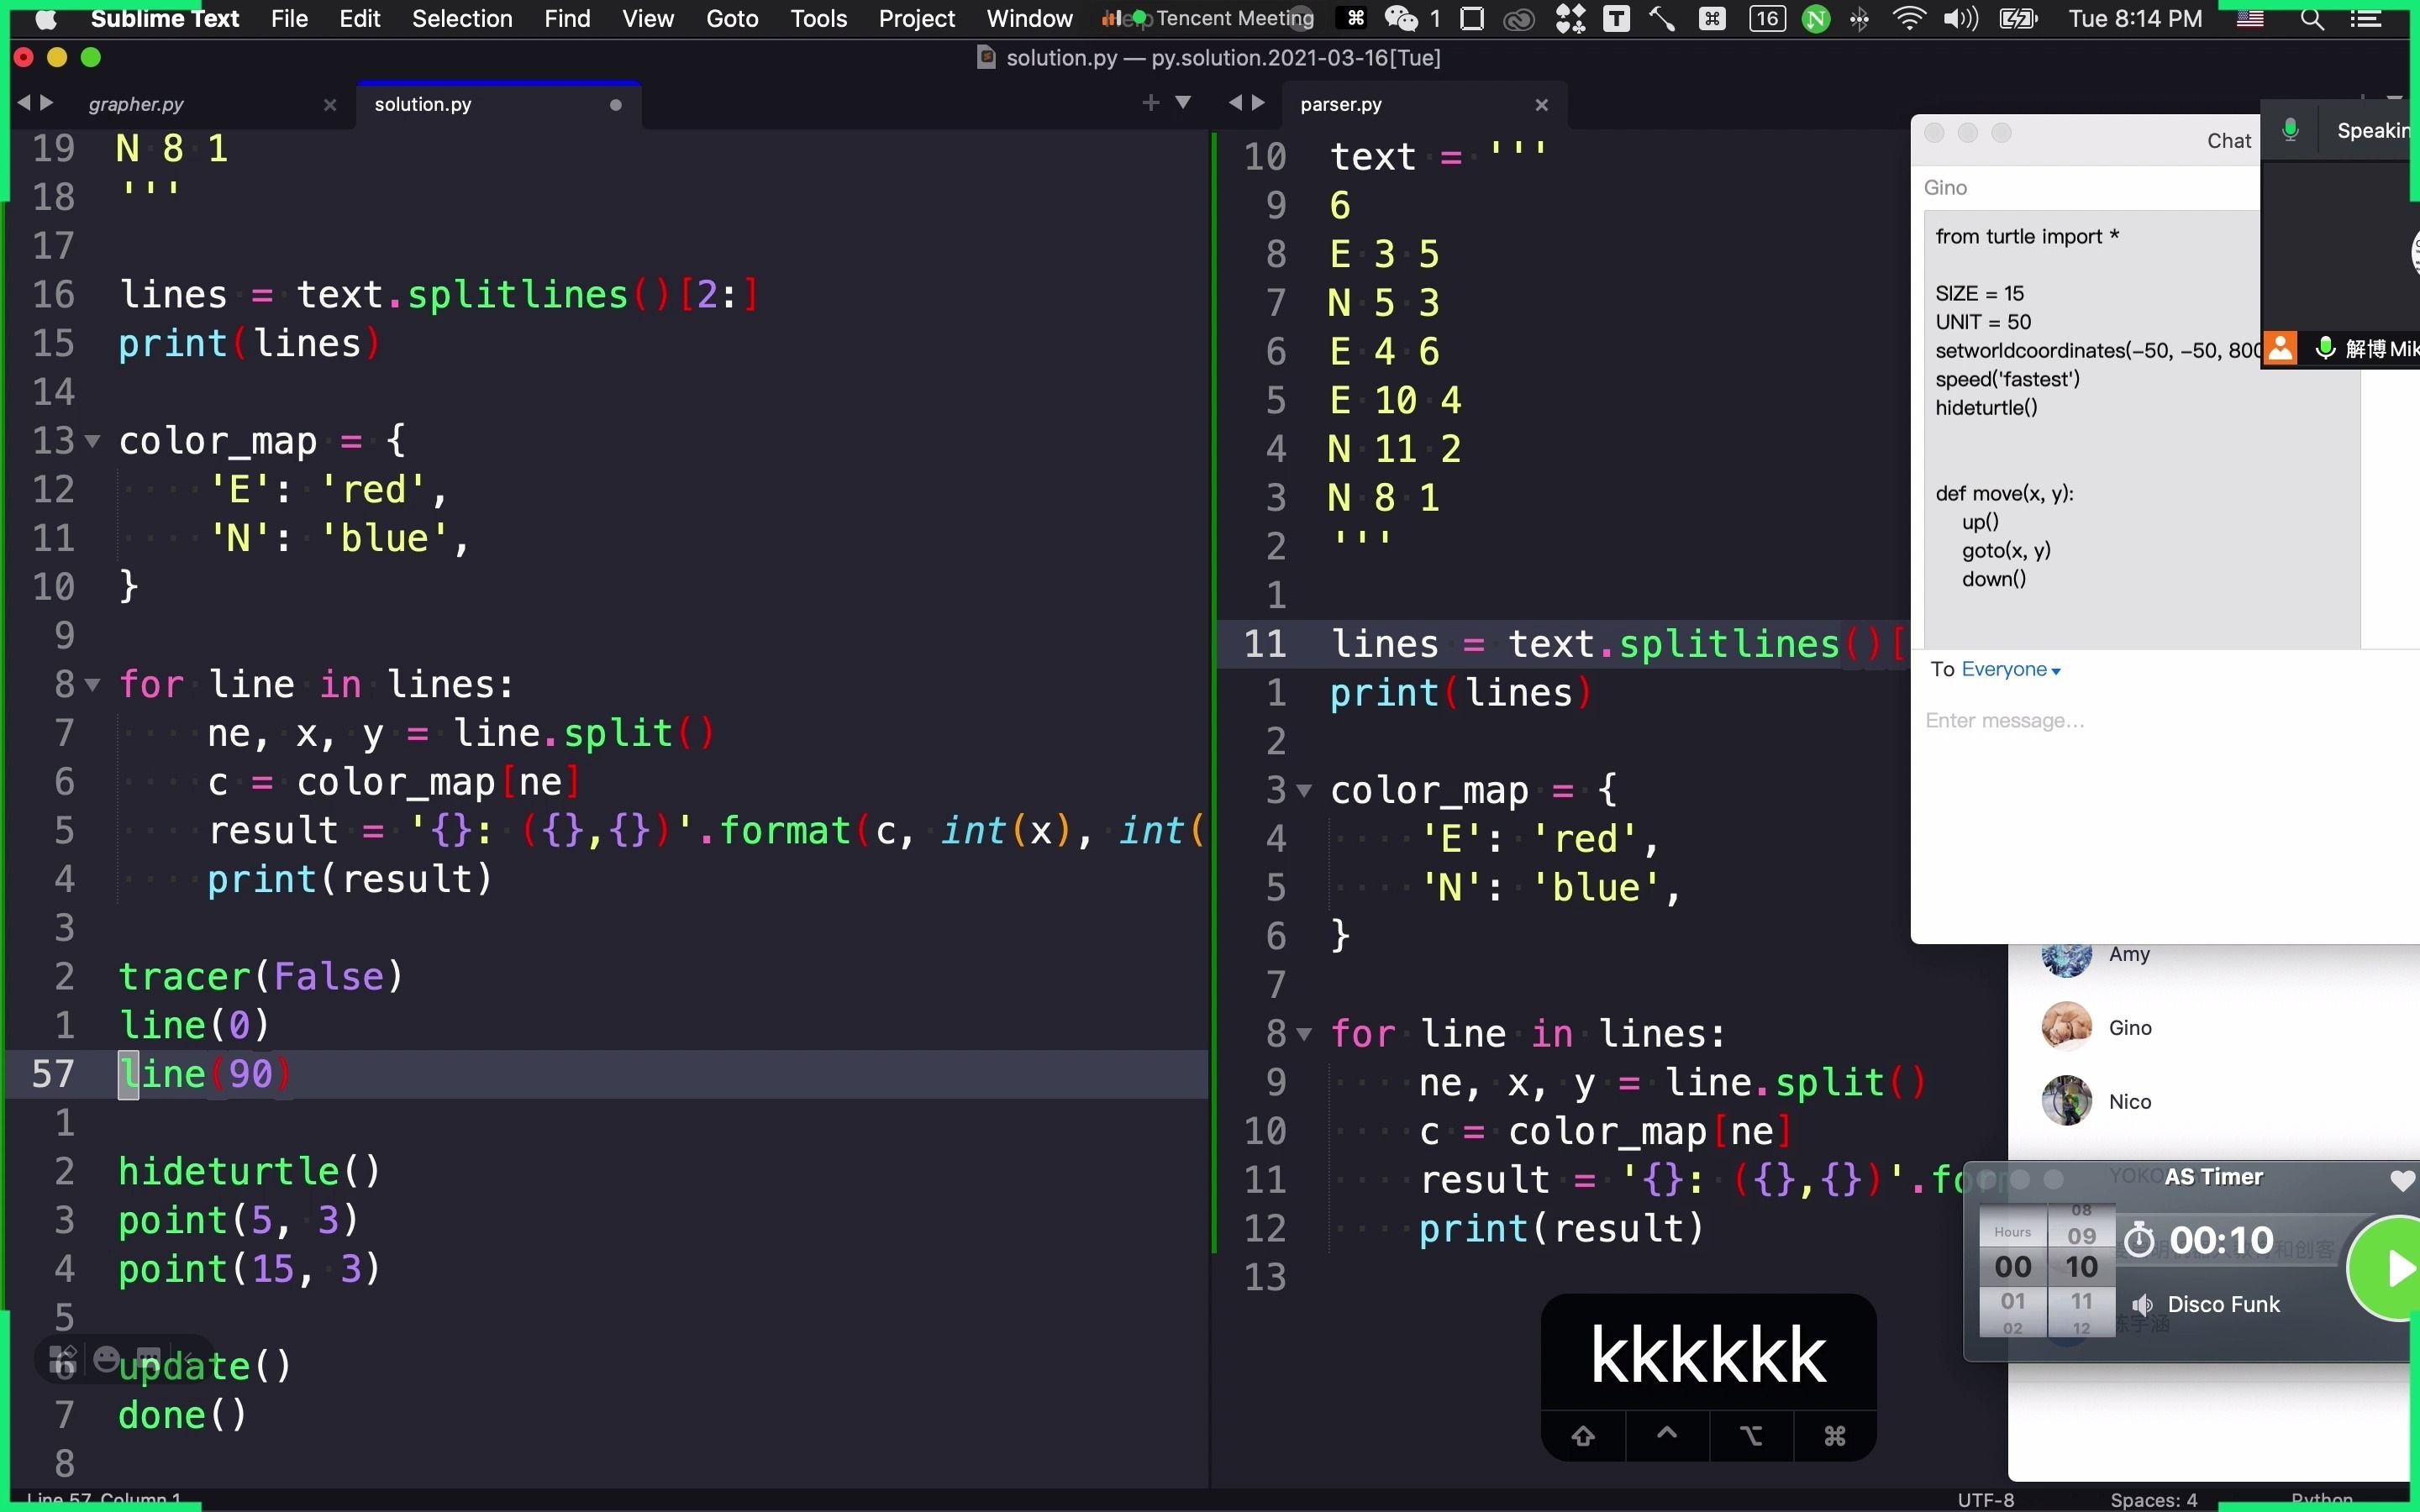Open the Goto menu
Image resolution: width=2420 pixels, height=1512 pixels.
point(731,19)
